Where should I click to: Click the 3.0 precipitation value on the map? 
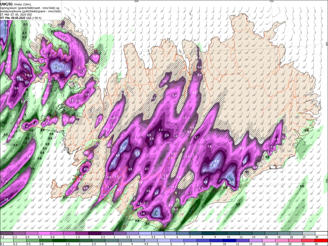pos(148,191)
